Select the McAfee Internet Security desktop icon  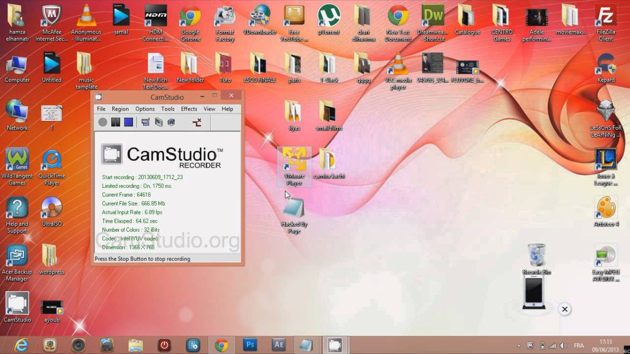click(52, 23)
